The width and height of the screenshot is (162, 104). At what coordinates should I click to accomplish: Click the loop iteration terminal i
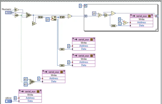[x=120, y=24]
